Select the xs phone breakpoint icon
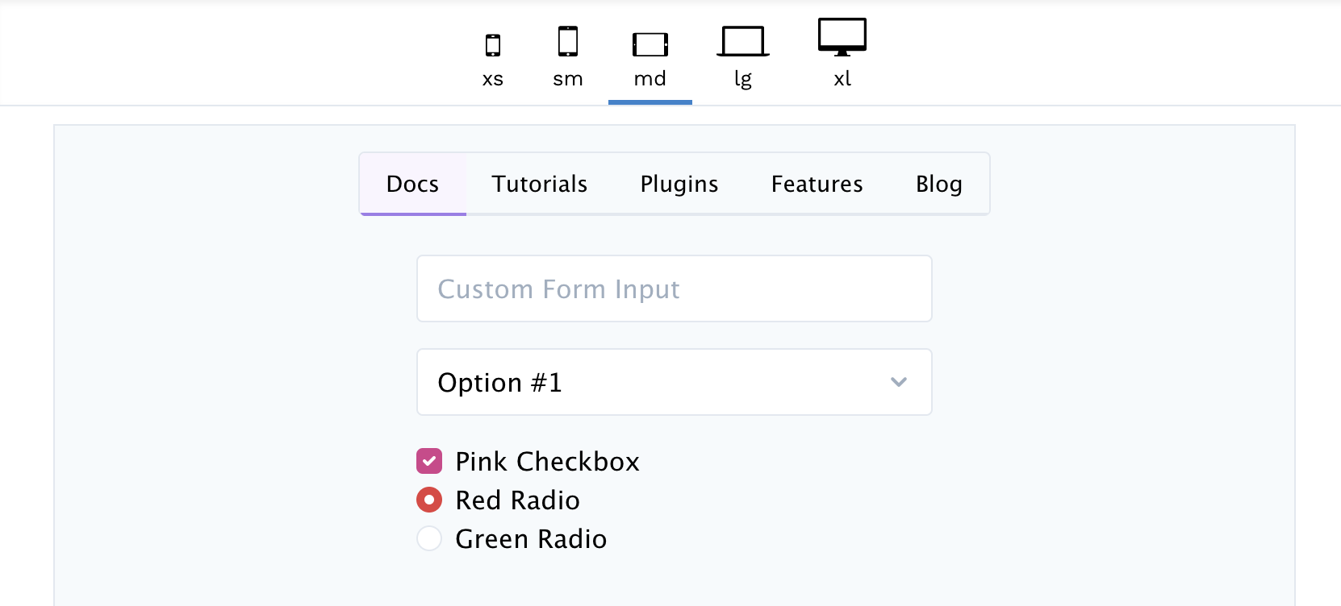This screenshot has height=606, width=1341. (x=493, y=45)
